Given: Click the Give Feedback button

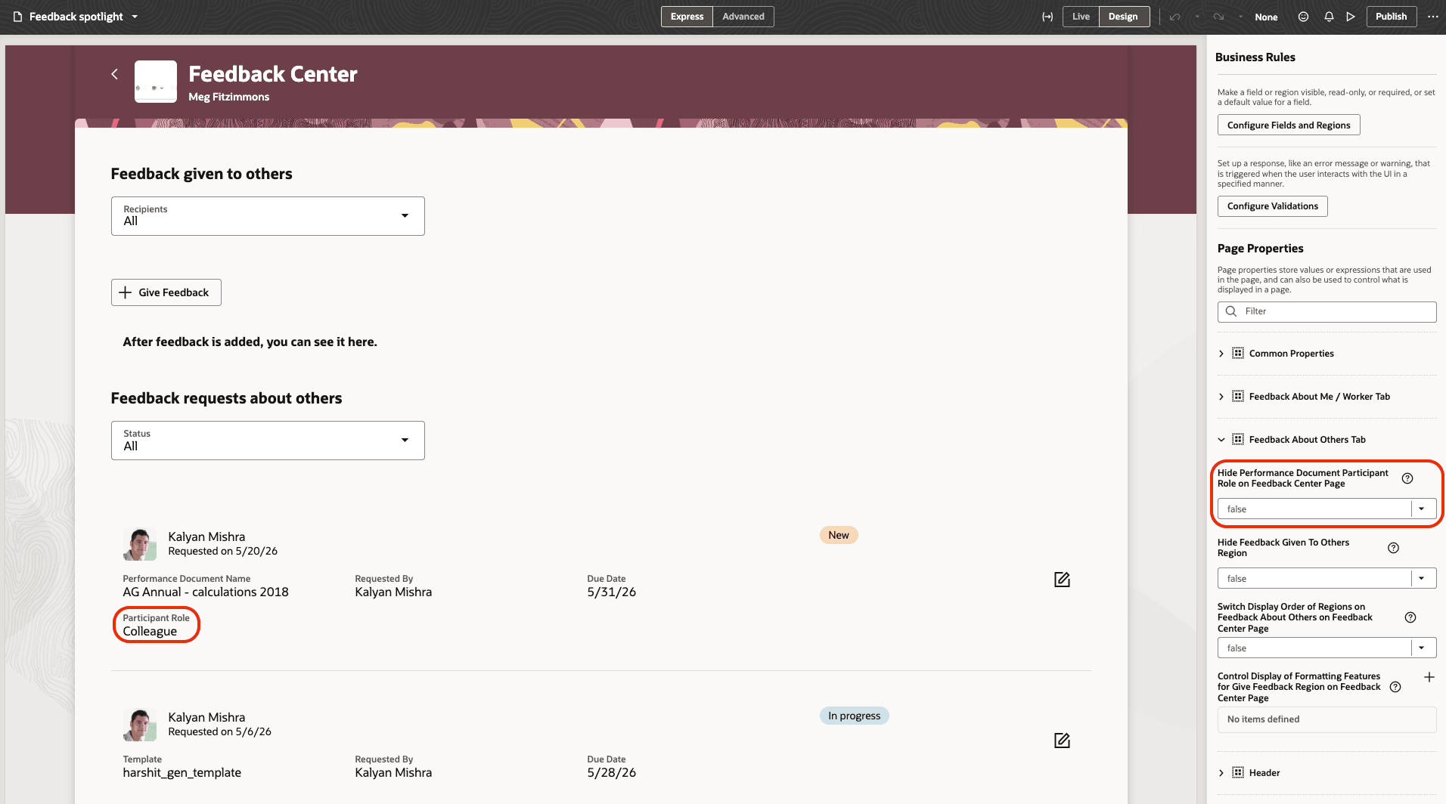Looking at the screenshot, I should (166, 292).
